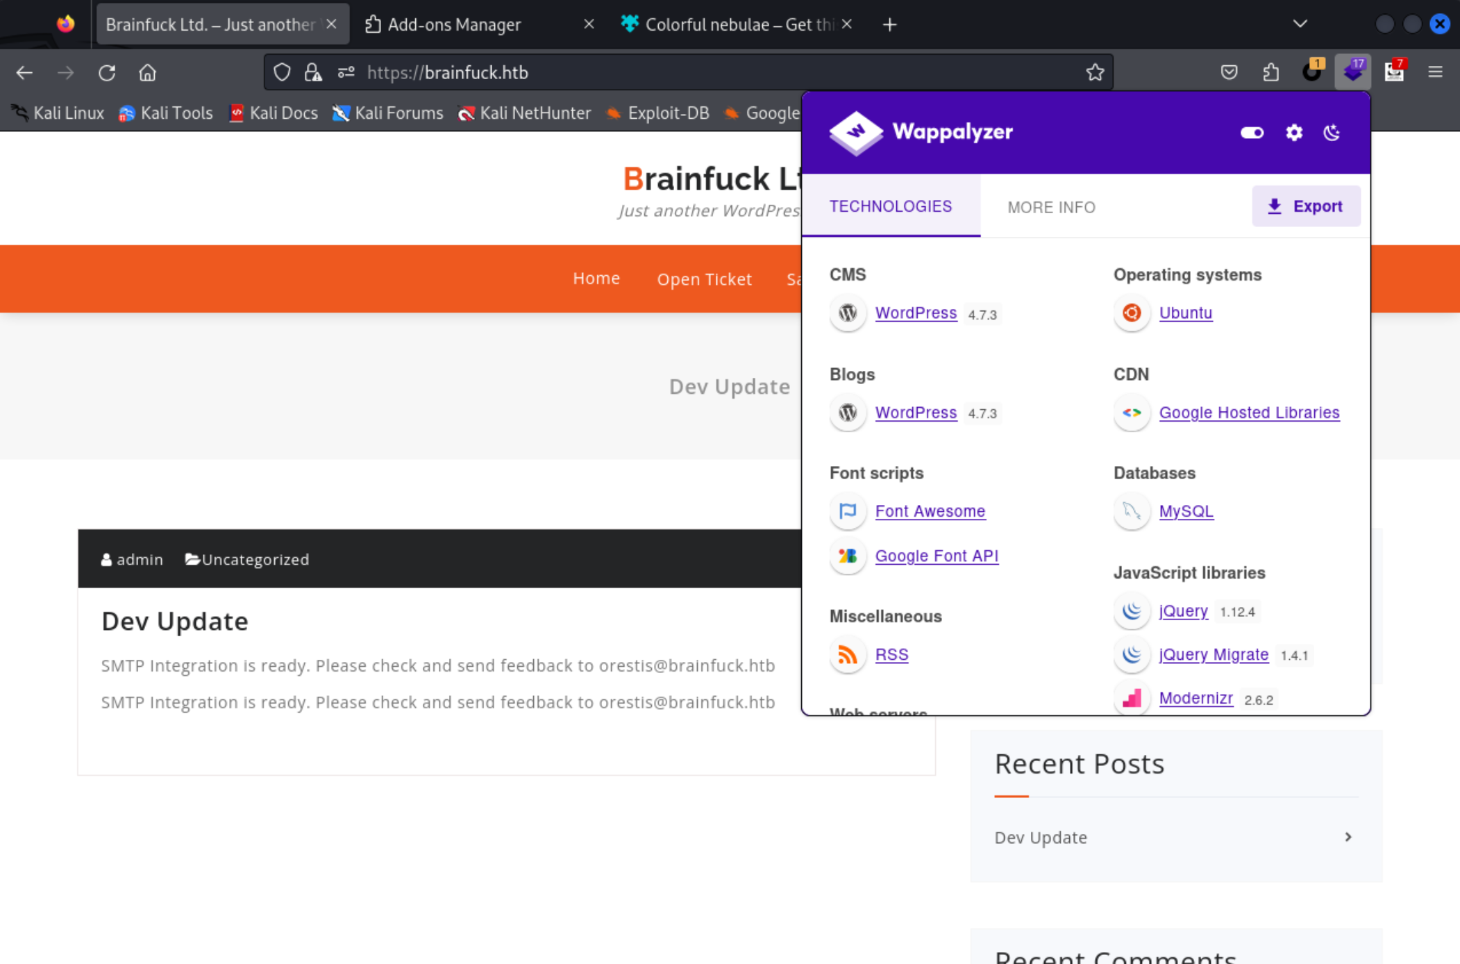Open the WordPress link under Blogs
This screenshot has width=1460, height=964.
tap(916, 413)
